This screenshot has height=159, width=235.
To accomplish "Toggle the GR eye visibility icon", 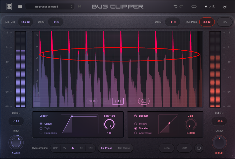I will pos(92,101).
